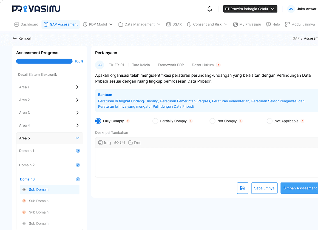Insert link using Url icon
This screenshot has height=230, width=318.
coord(120,143)
